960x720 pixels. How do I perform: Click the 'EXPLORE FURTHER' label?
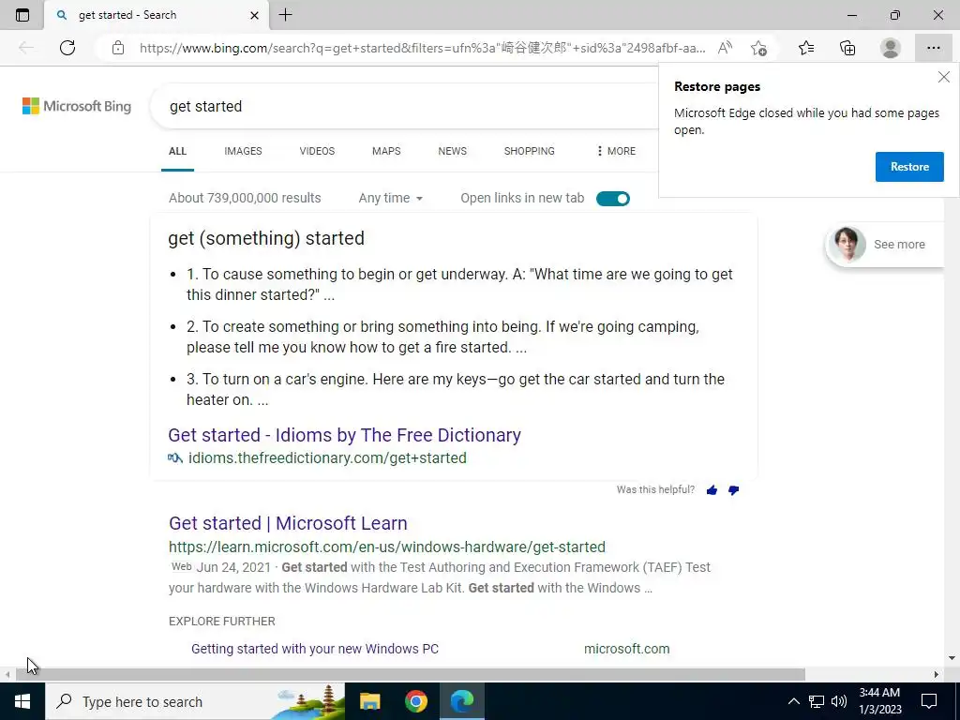point(221,621)
